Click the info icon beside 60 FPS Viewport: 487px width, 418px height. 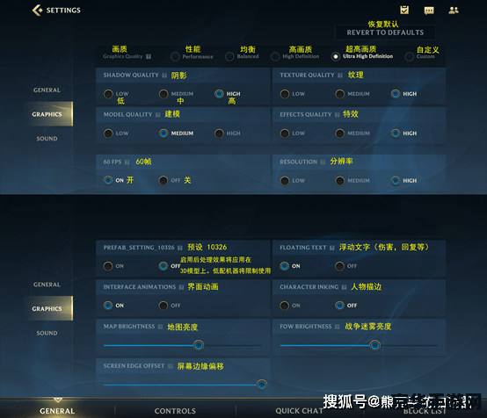pyautogui.click(x=127, y=162)
